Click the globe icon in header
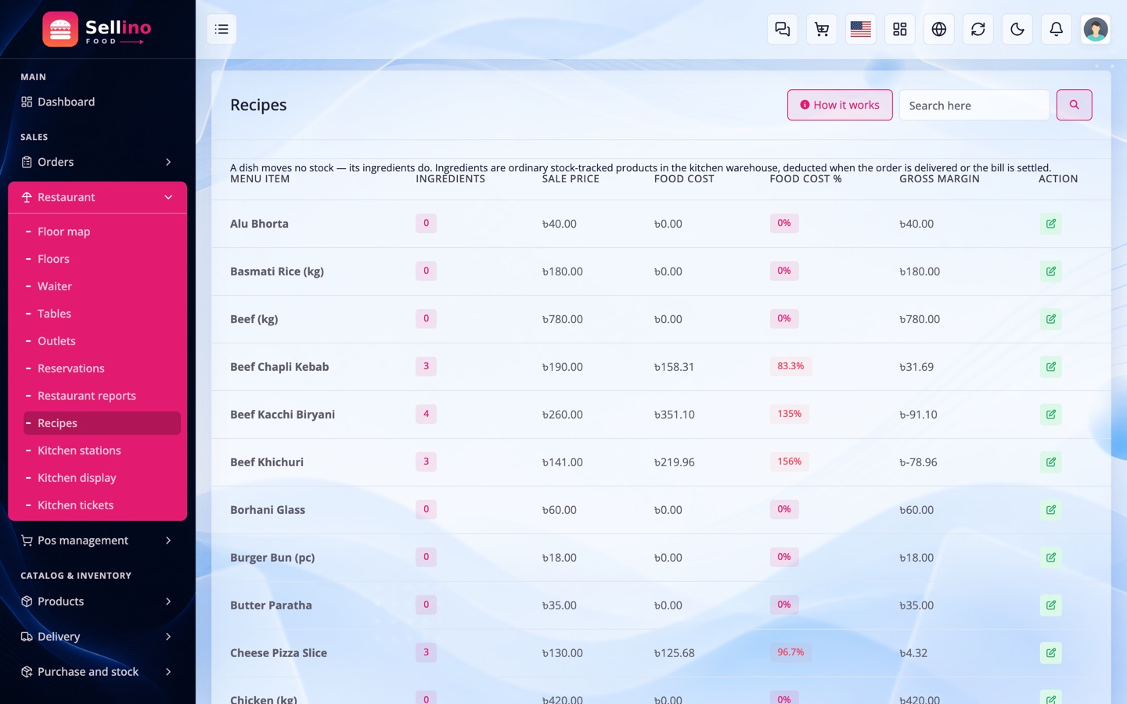 (939, 29)
